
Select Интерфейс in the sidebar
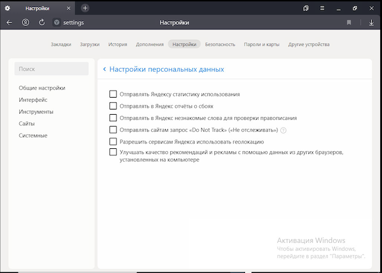coord(33,100)
